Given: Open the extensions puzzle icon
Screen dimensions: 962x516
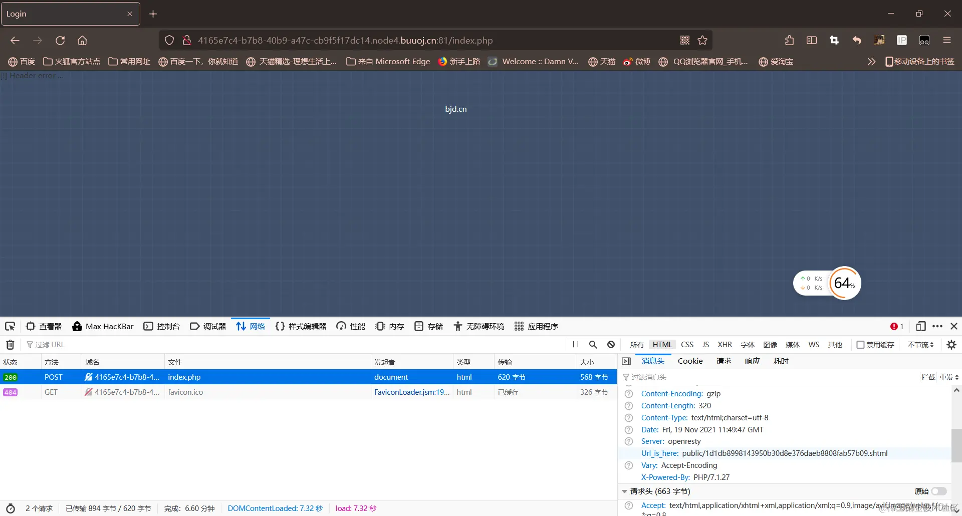Looking at the screenshot, I should 789,41.
